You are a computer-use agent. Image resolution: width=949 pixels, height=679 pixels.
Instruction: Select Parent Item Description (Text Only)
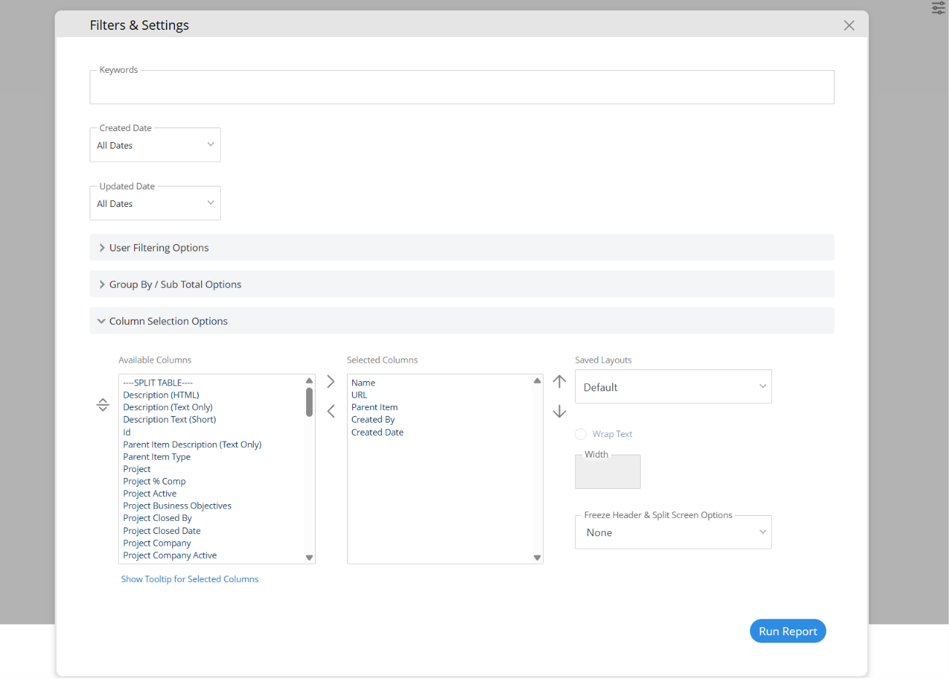[x=192, y=444]
